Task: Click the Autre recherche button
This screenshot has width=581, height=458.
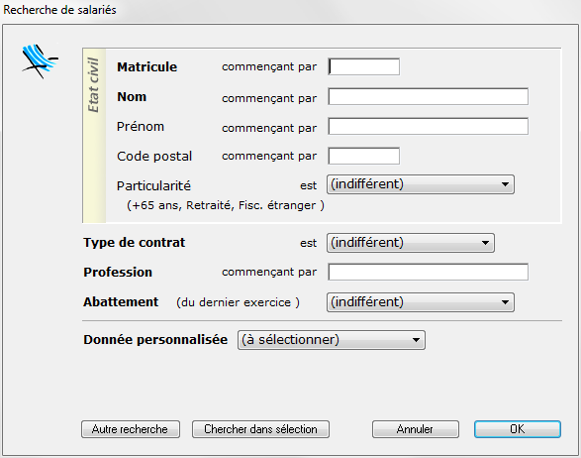Action: tap(131, 429)
